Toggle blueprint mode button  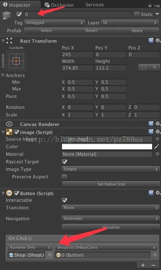pos(144,67)
